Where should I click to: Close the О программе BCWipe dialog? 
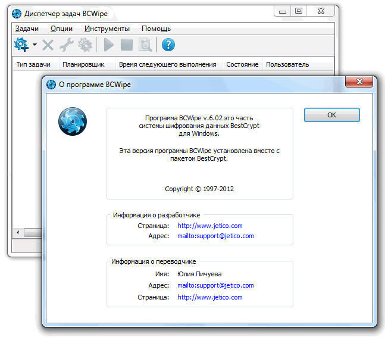pos(359,82)
